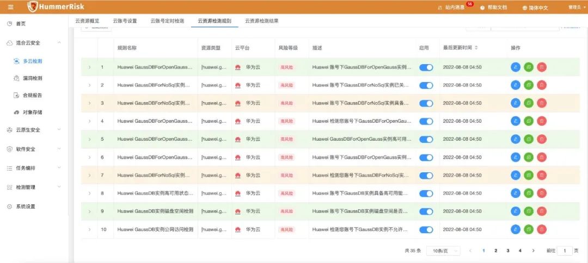The height and width of the screenshot is (263, 588).
Task: Click blue edit icon in row 9
Action: click(x=516, y=211)
